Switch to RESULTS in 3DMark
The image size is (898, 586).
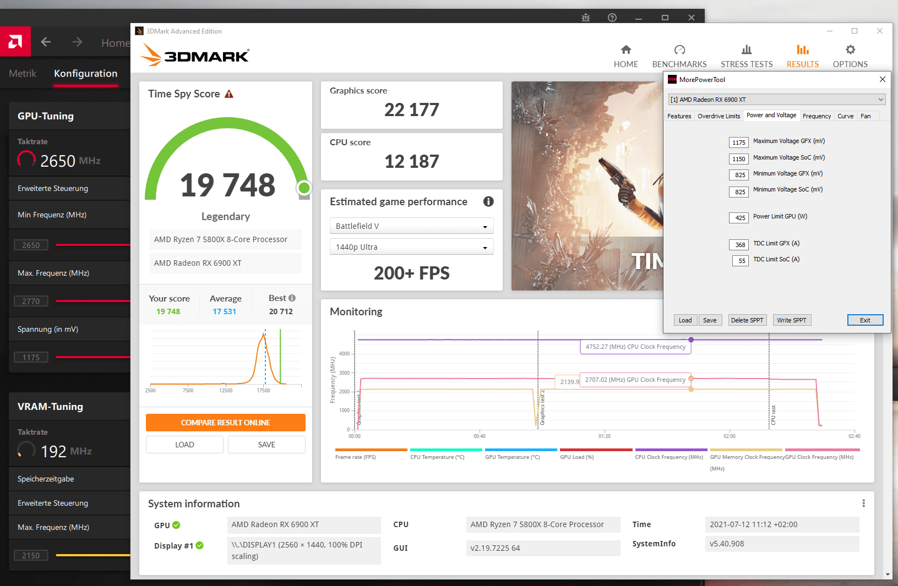(803, 56)
